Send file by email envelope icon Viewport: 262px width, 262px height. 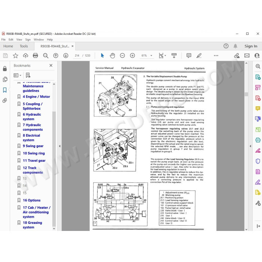[x=247, y=55]
